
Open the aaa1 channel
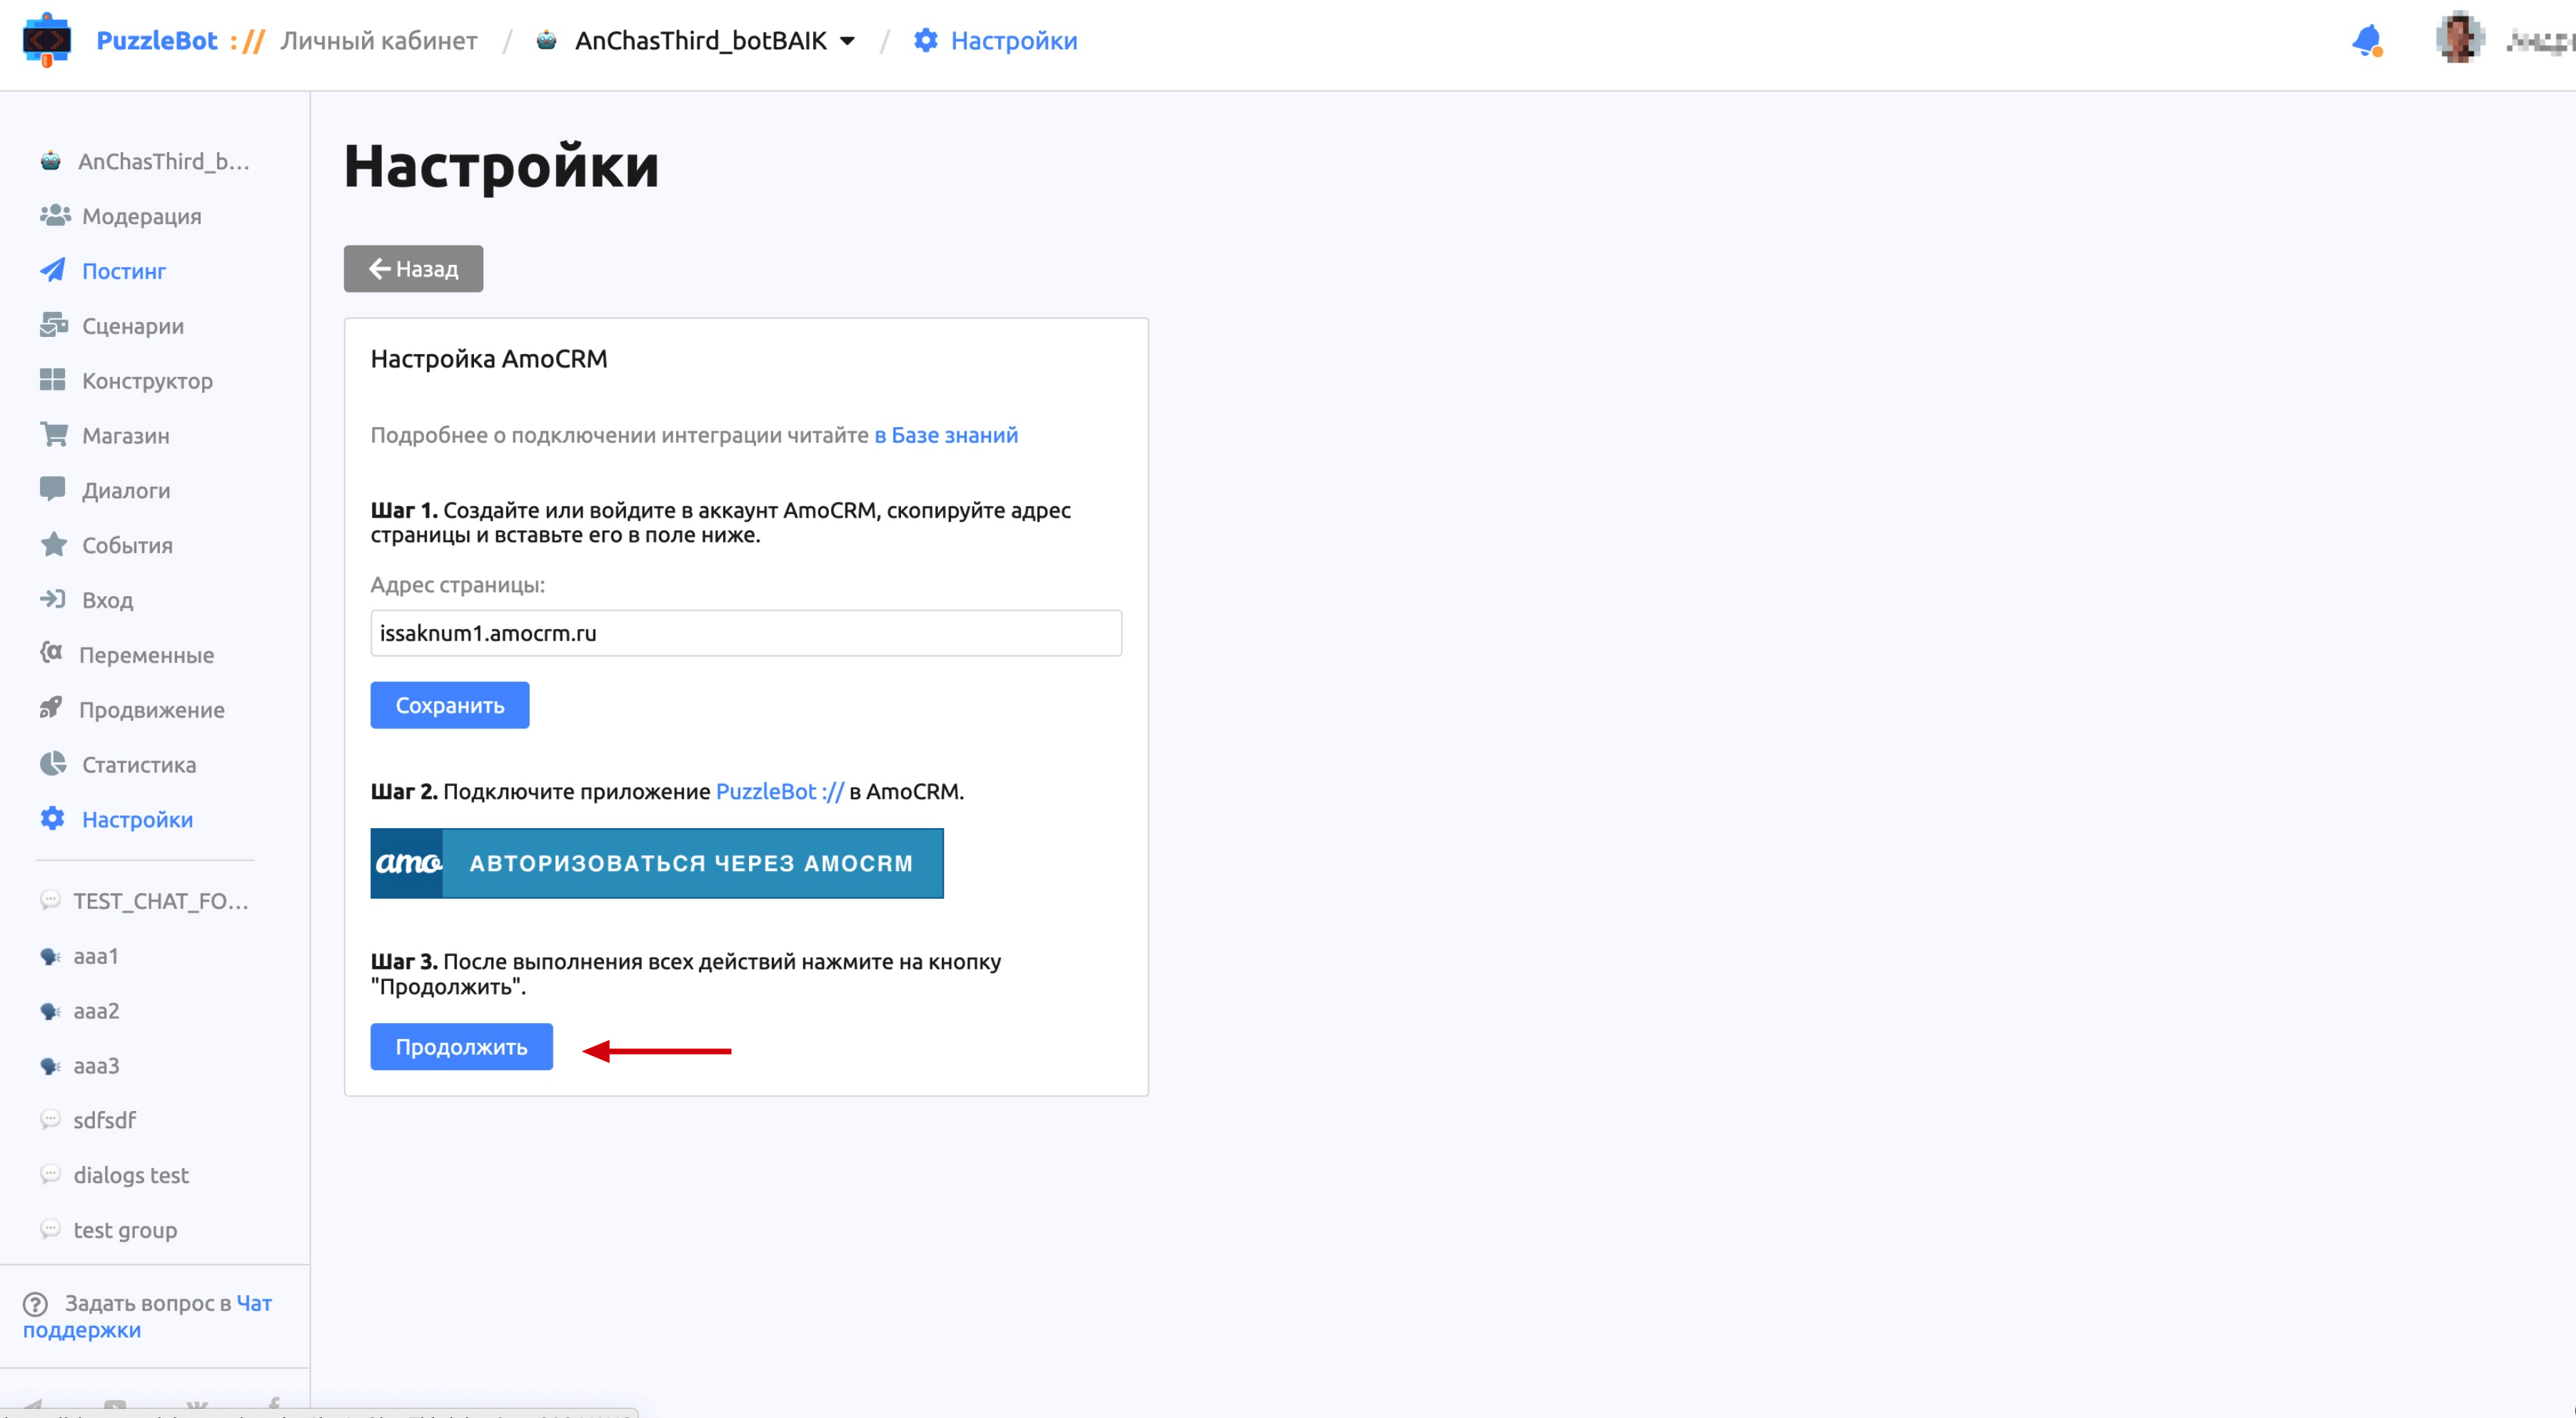(96, 956)
